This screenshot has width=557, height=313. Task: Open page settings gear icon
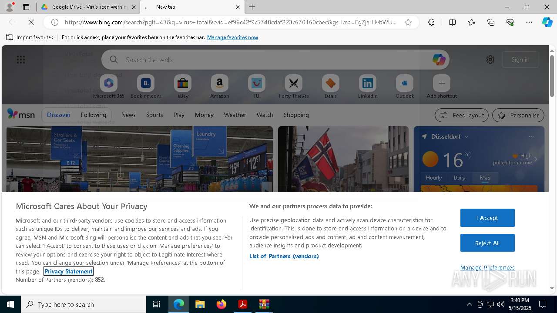(490, 60)
